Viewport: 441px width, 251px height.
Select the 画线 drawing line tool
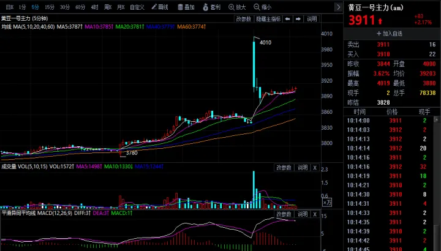point(159,7)
